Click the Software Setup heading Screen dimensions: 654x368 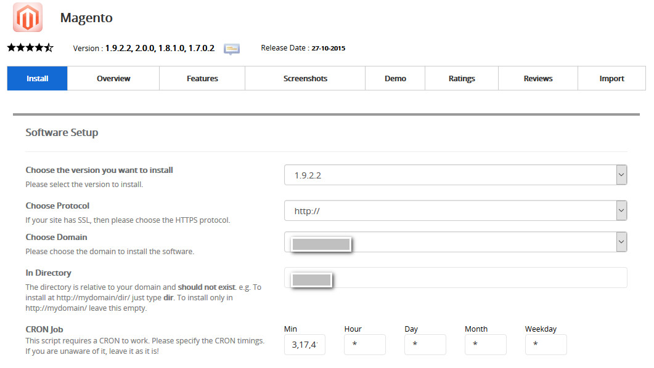click(62, 132)
